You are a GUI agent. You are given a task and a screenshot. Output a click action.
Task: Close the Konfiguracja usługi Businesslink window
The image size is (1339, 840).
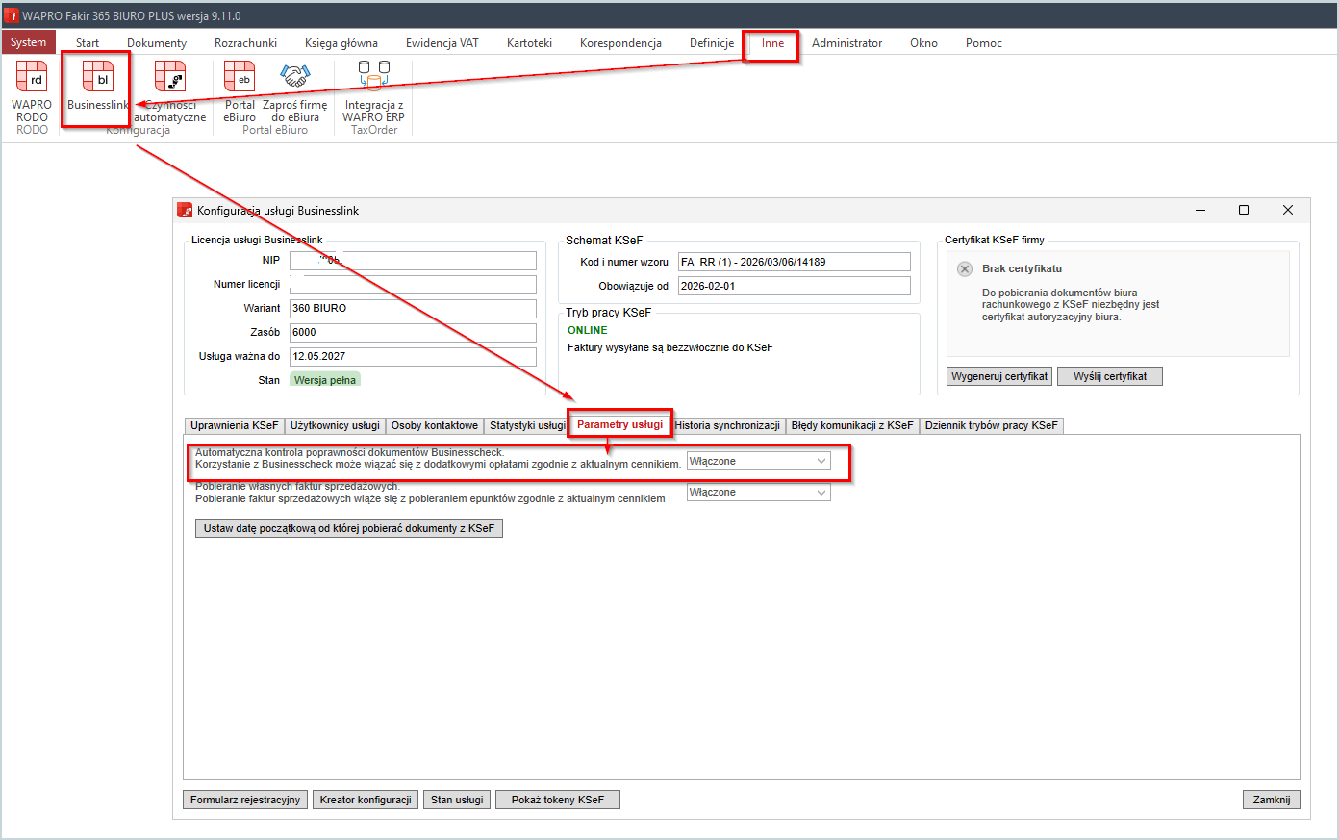pyautogui.click(x=1288, y=210)
